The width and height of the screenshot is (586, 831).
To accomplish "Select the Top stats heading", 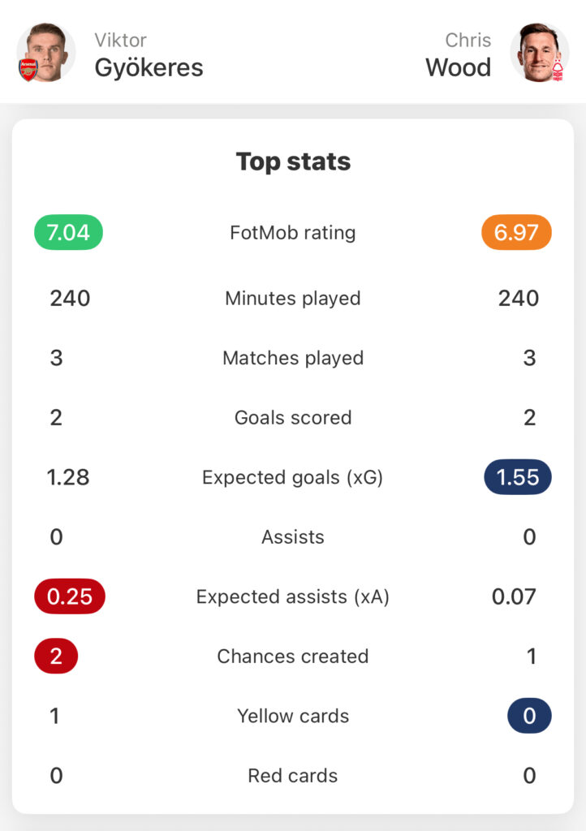I will (293, 161).
